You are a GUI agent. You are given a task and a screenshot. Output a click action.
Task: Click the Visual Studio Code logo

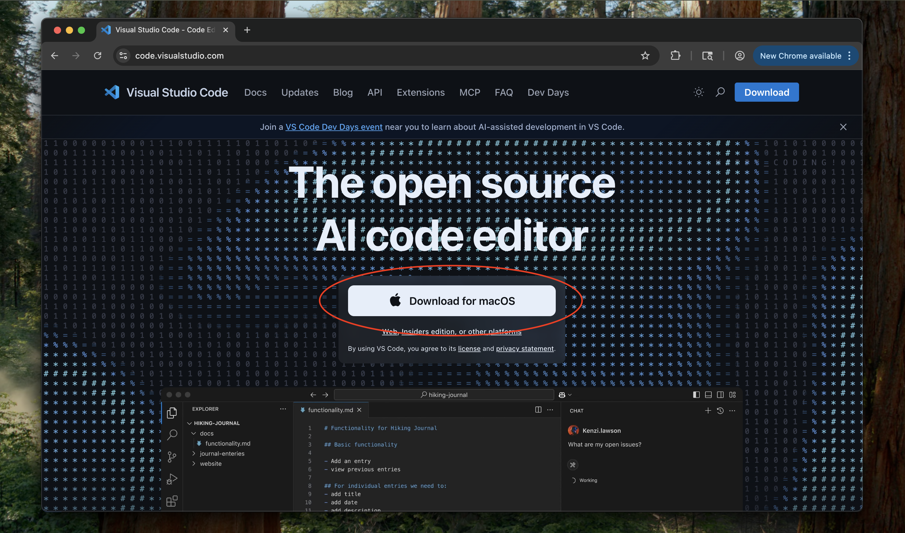point(112,92)
